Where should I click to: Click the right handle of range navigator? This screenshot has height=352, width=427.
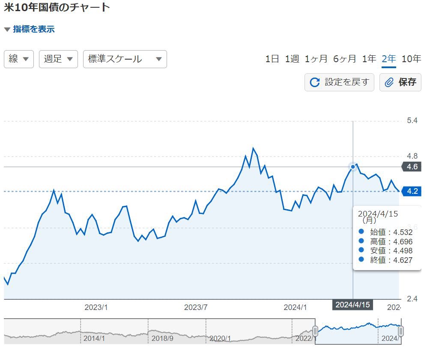401,331
